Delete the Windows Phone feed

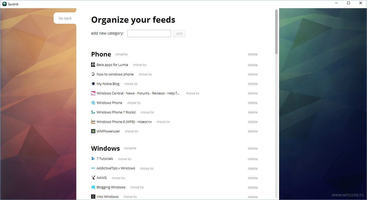pos(253,103)
